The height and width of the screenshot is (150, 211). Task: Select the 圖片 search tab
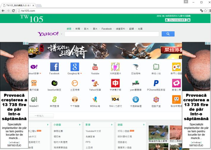[x=95, y=29]
